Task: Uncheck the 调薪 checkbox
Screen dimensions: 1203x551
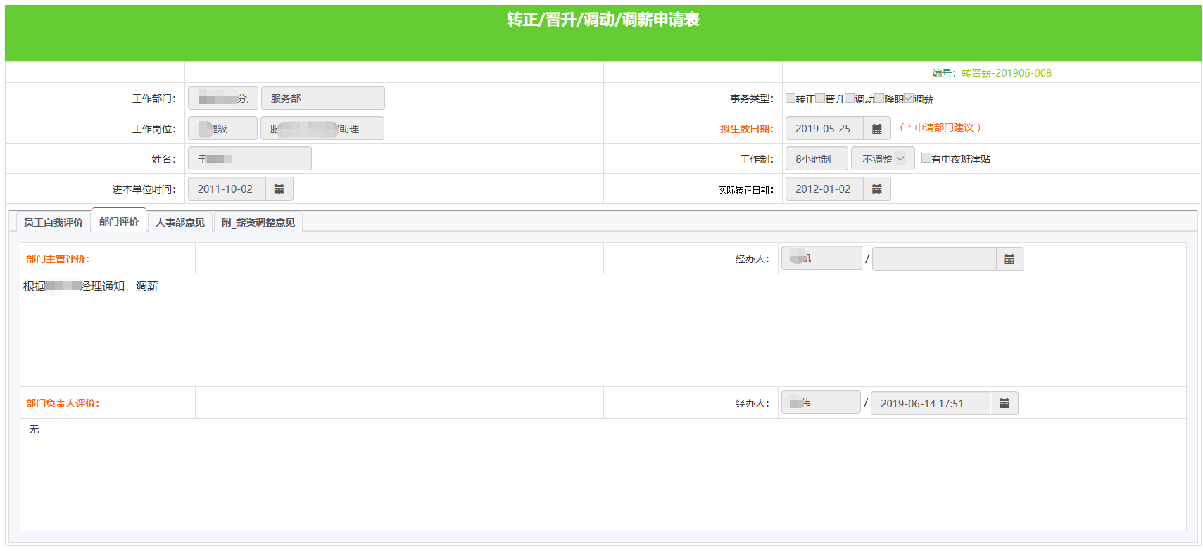Action: pyautogui.click(x=909, y=99)
